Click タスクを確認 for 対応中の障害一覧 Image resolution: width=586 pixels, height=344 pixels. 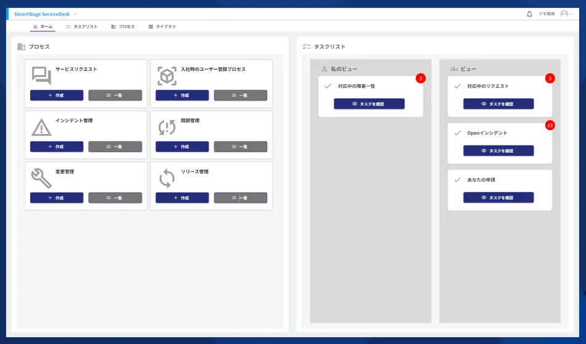coord(369,104)
